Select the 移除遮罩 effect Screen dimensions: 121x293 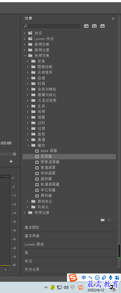pos(69,173)
